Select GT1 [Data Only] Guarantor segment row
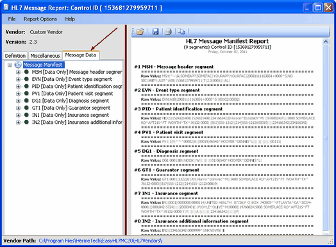Screen dimensions: 336x247 [71, 108]
